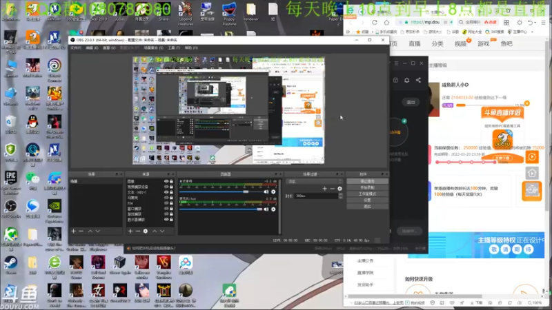Open 直播 tab on Douyu page
Image resolution: width=552 pixels, height=310 pixels.
point(415,43)
